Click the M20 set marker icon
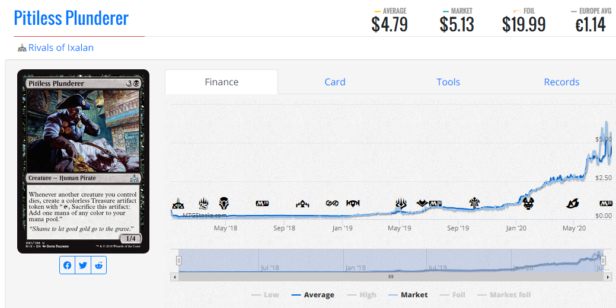The height and width of the screenshot is (308, 616). [x=435, y=203]
